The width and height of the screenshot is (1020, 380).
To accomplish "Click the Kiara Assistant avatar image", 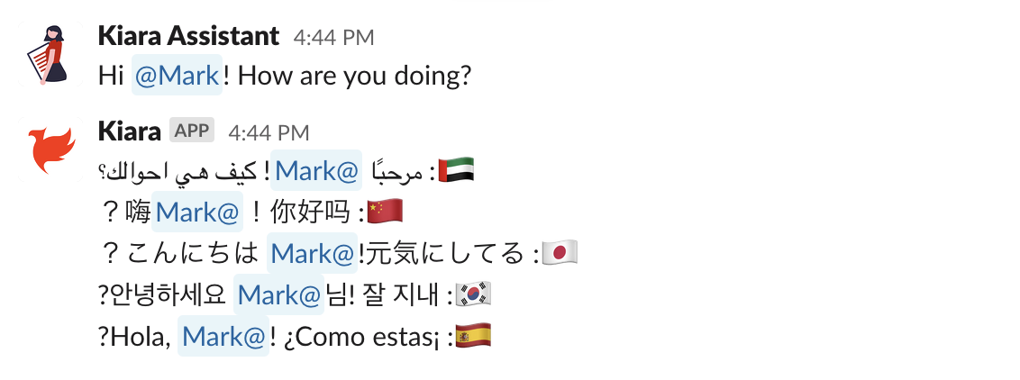I will click(x=50, y=53).
